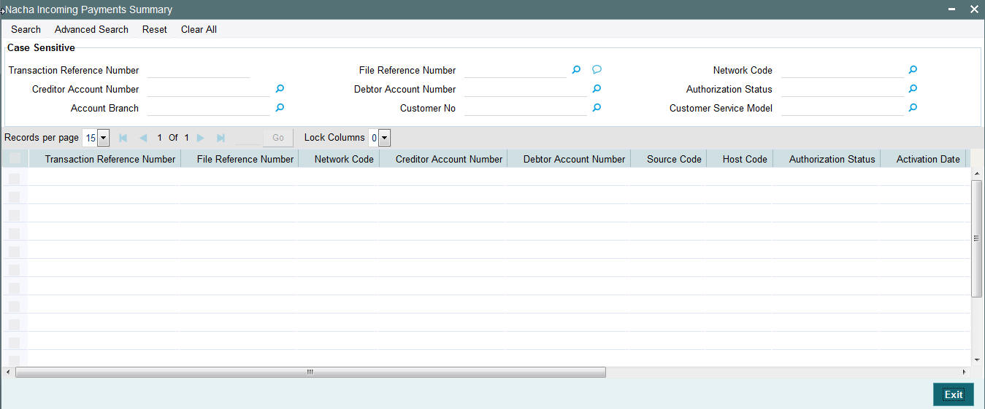Focus the Creditor Account Number input field
Image resolution: width=985 pixels, height=409 pixels.
tap(208, 89)
